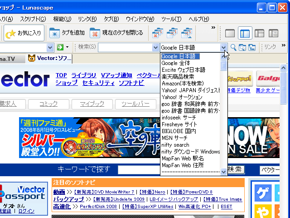Select nifty ダウンロード Windows entry
This screenshot has height=218, width=290.
point(190,152)
